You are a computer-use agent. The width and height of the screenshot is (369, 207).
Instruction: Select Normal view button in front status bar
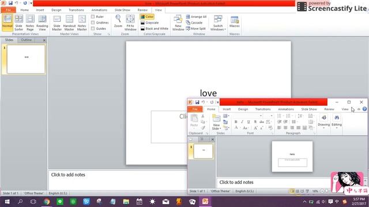[x=292, y=191]
